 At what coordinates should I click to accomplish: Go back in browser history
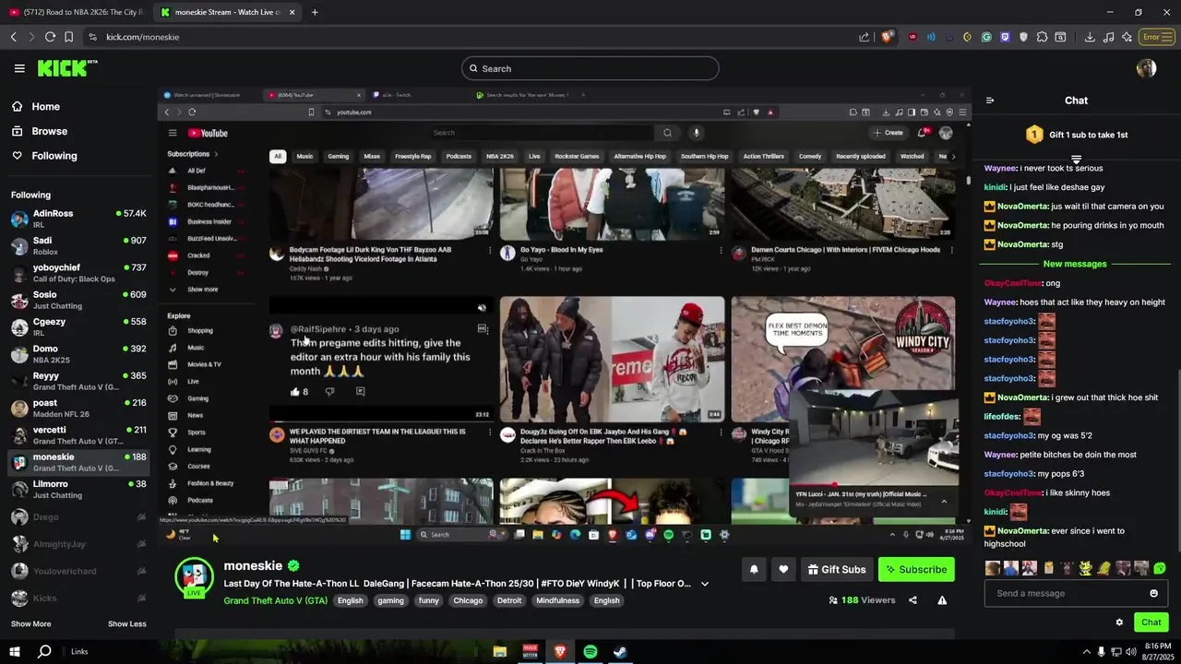(x=13, y=37)
